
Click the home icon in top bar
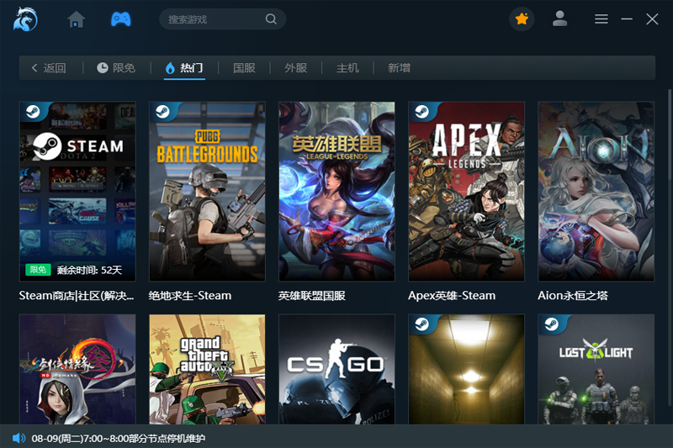tap(77, 19)
